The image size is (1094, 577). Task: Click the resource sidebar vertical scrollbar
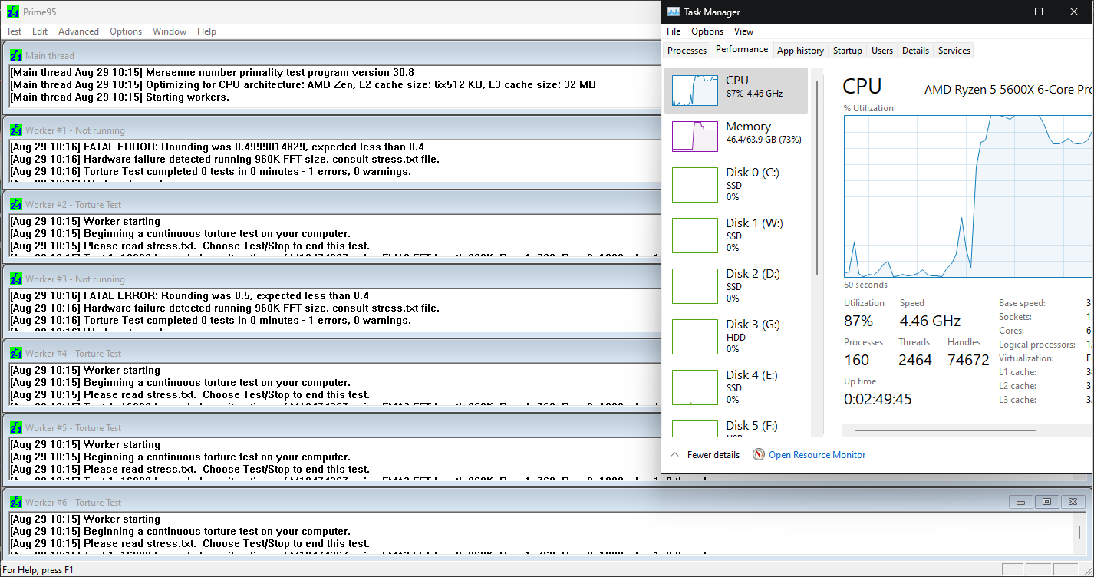(818, 178)
